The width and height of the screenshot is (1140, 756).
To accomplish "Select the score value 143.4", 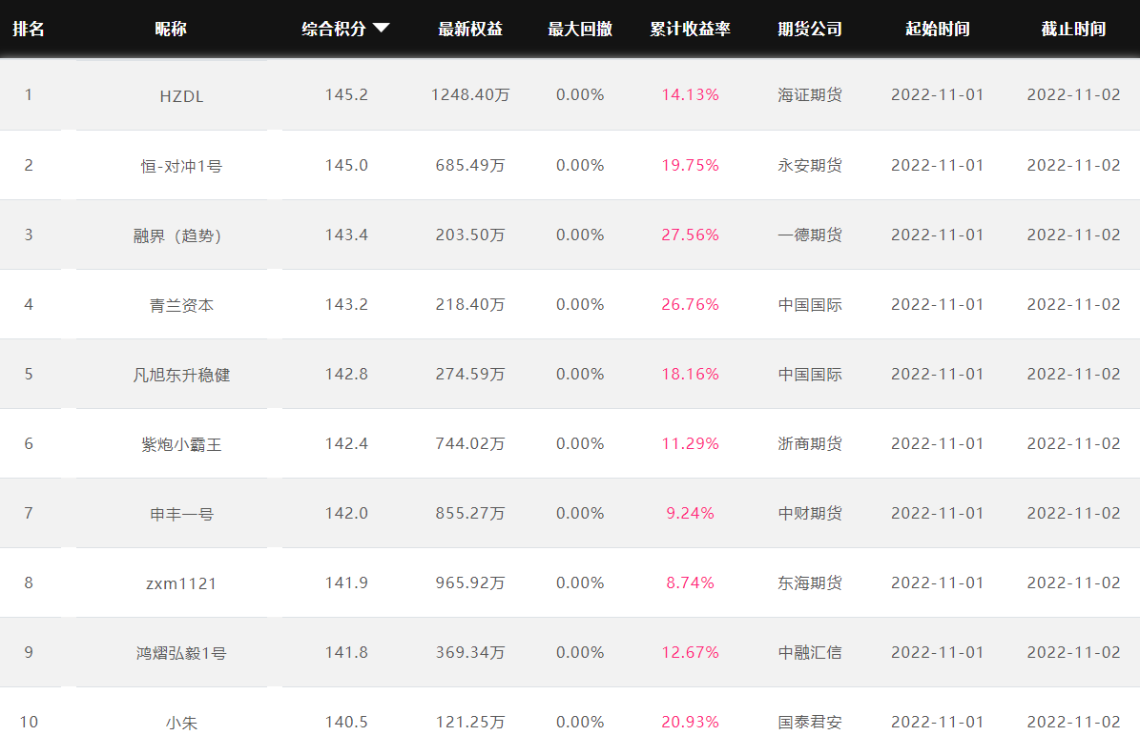I will (x=346, y=235).
